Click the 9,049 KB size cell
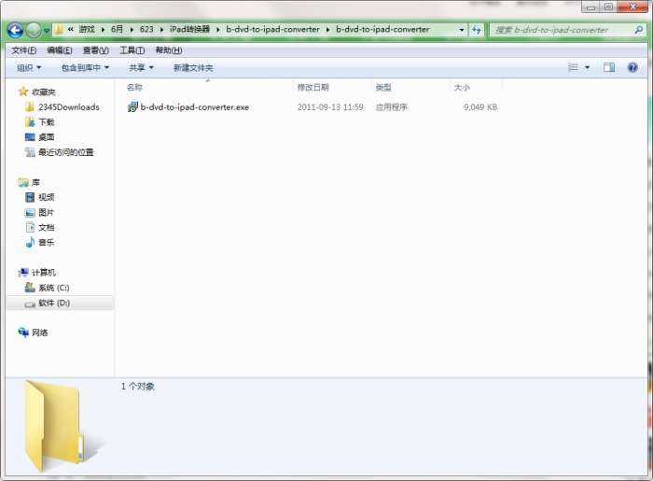653x481 pixels. coord(480,107)
